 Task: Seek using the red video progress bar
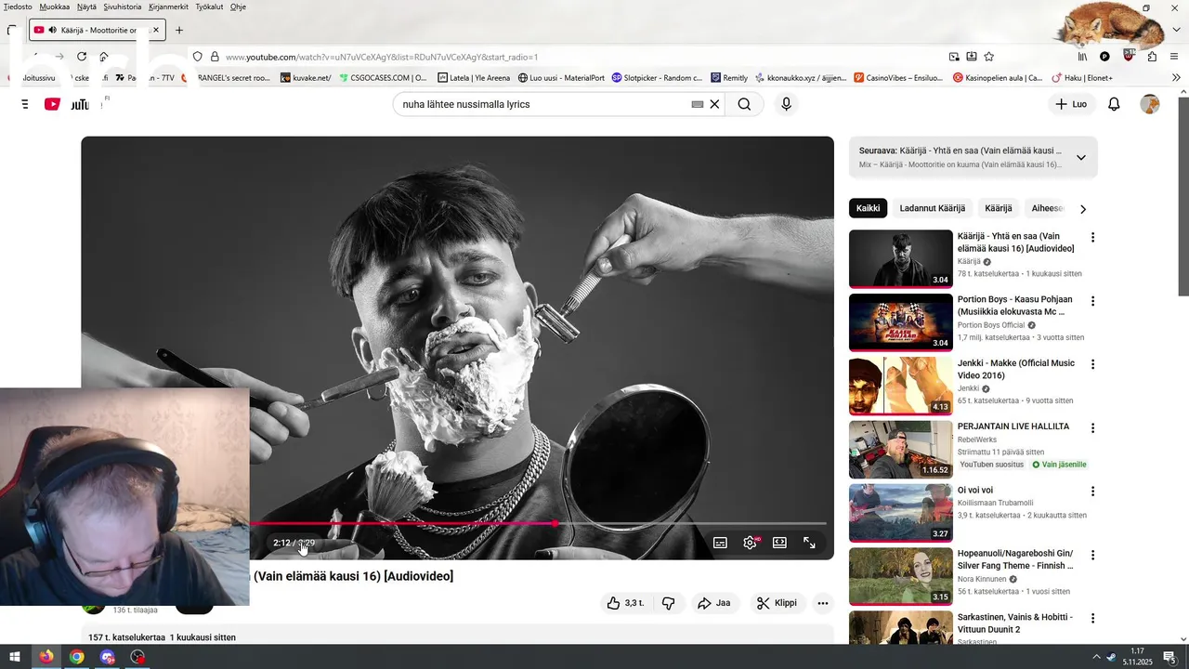point(537,523)
